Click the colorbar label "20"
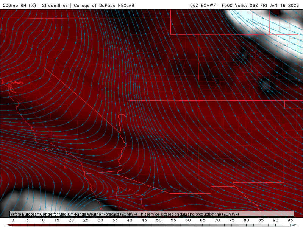The width and height of the screenshot is (303, 227). (71, 220)
